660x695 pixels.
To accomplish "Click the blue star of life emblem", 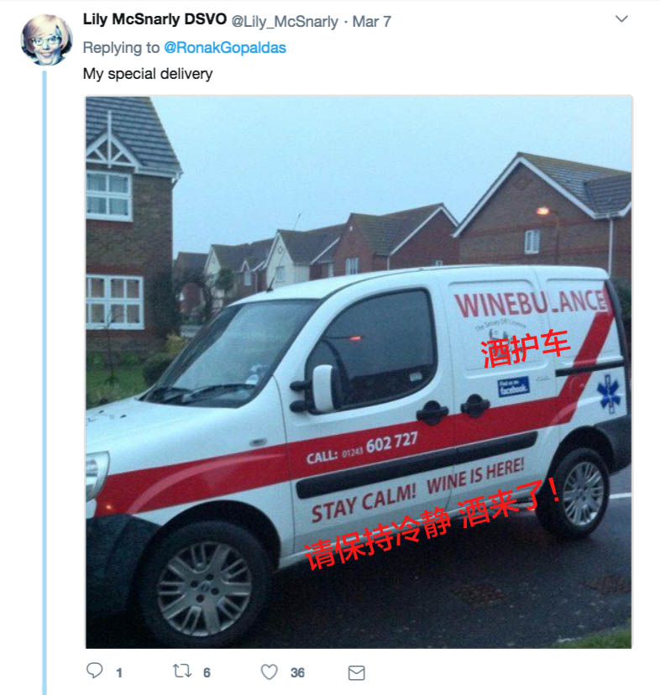I will coord(609,394).
